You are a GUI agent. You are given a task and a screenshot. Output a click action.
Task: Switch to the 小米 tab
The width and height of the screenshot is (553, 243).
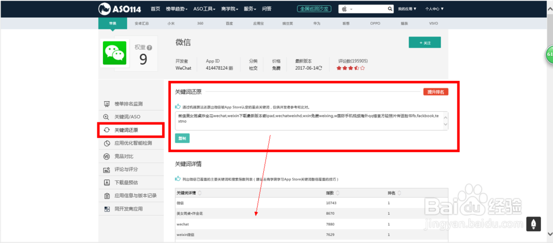(x=171, y=23)
